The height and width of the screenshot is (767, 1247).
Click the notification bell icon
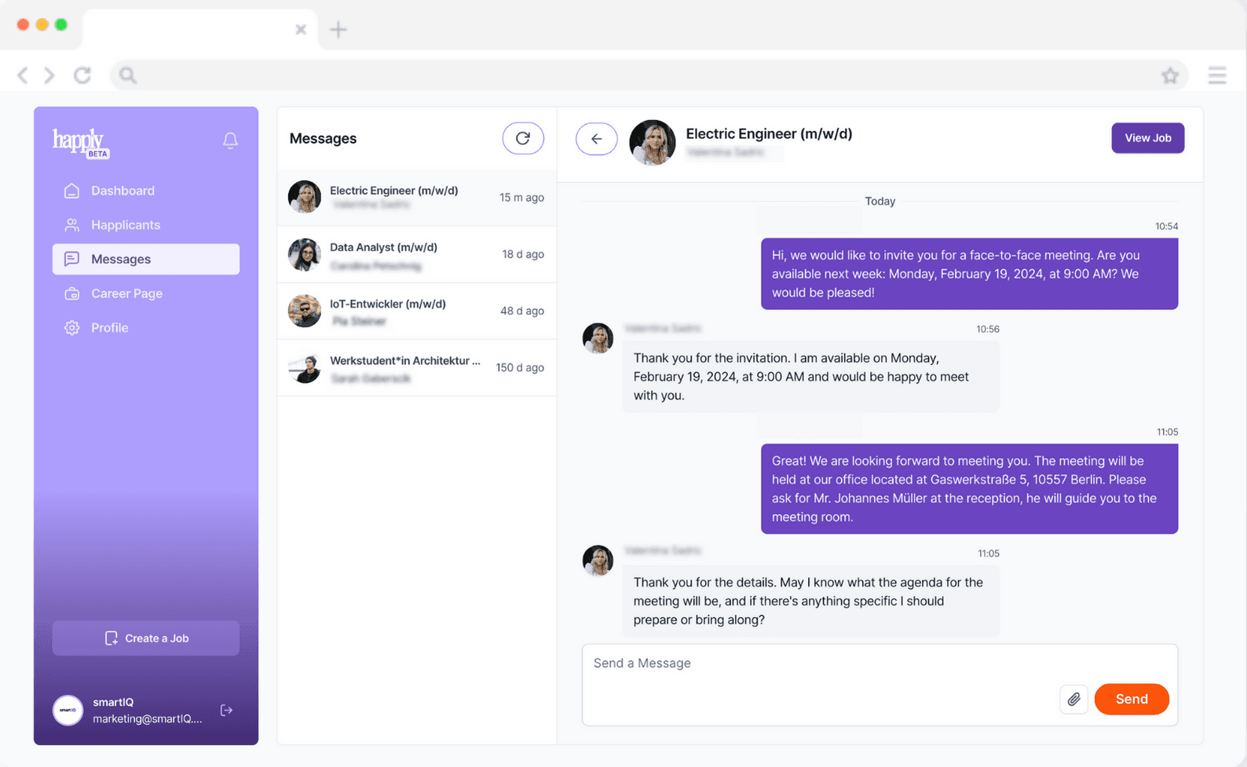230,141
